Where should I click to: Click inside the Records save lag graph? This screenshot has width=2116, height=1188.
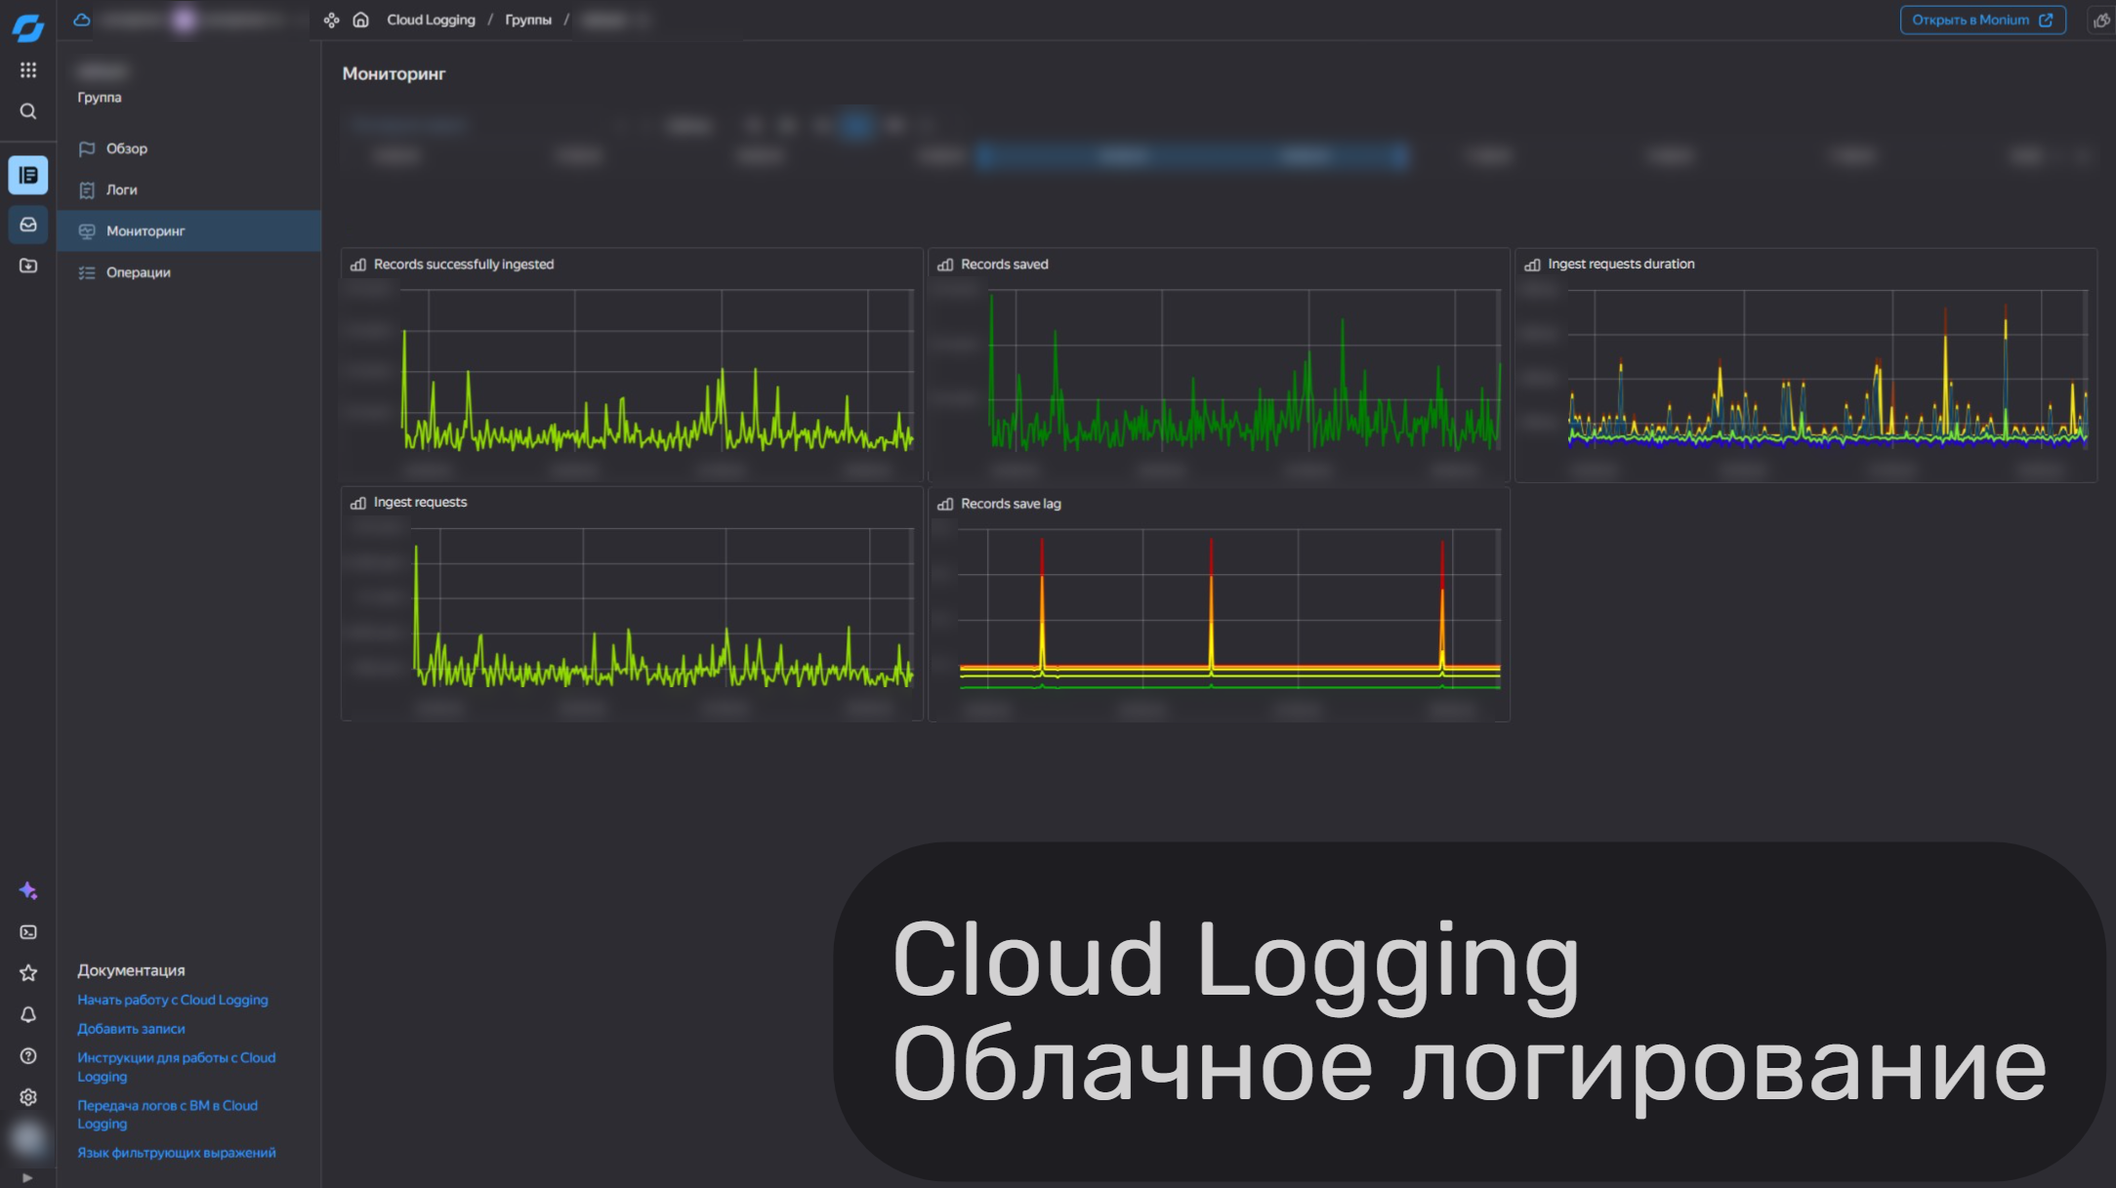[1230, 609]
